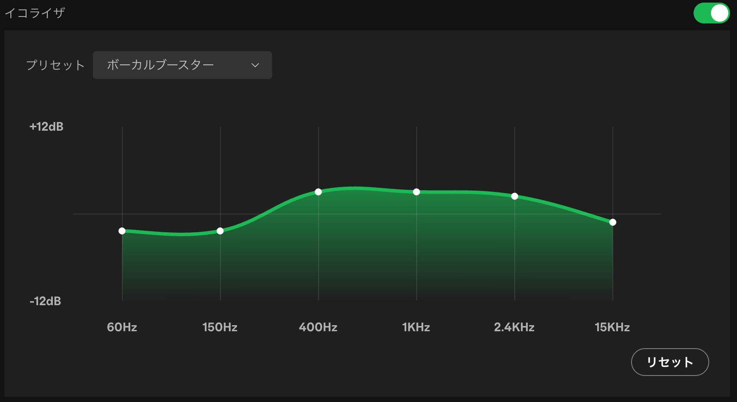
Task: Click the chevron arrow in preset selector
Action: click(255, 65)
